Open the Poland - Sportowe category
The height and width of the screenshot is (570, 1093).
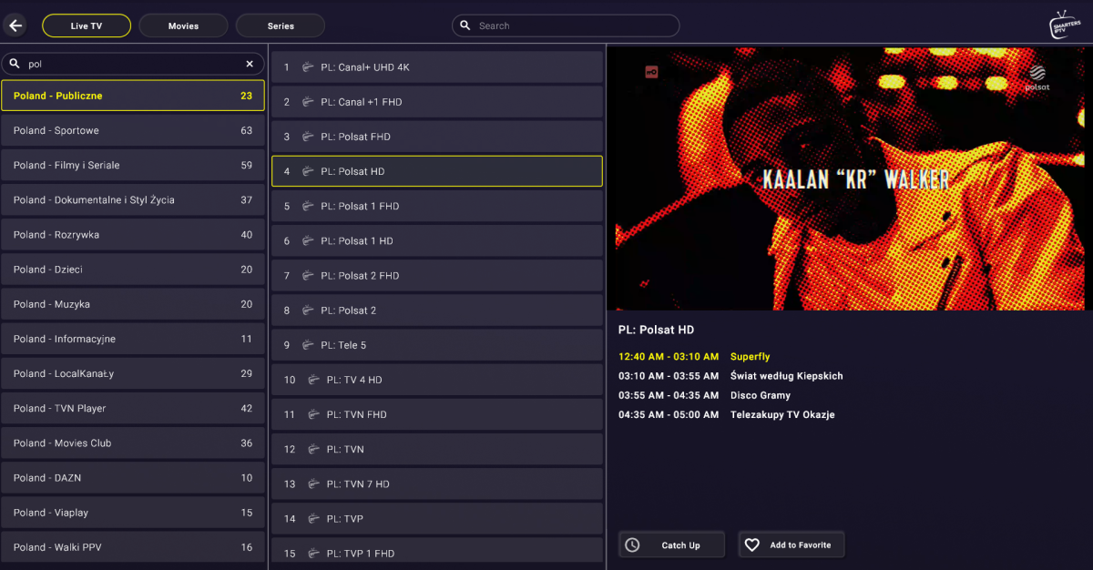[x=133, y=130]
